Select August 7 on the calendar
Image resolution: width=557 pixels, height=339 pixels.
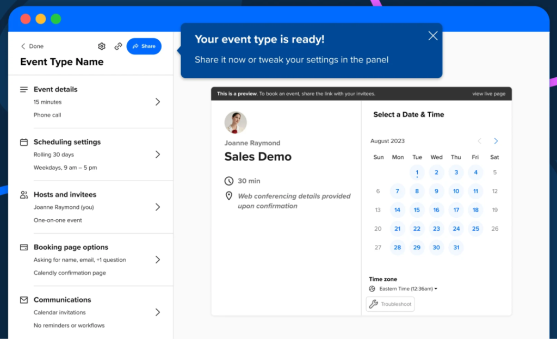398,191
